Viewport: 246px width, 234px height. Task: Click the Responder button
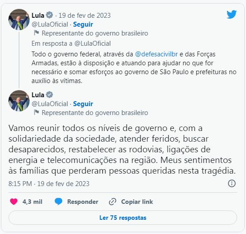83,202
